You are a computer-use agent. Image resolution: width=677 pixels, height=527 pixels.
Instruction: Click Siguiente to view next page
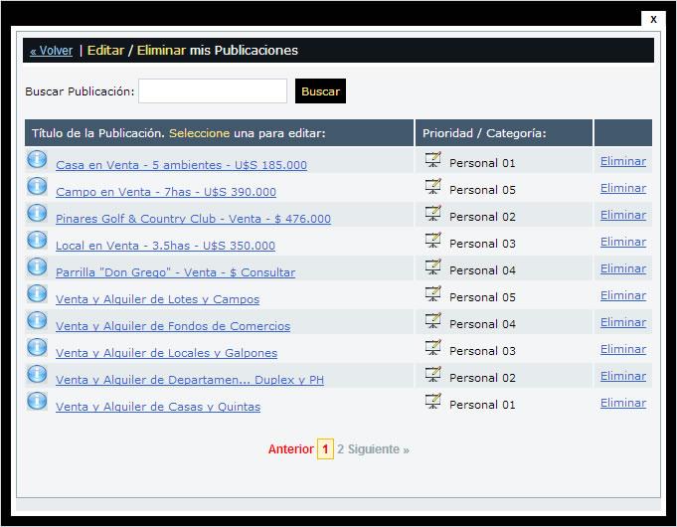pyautogui.click(x=378, y=449)
